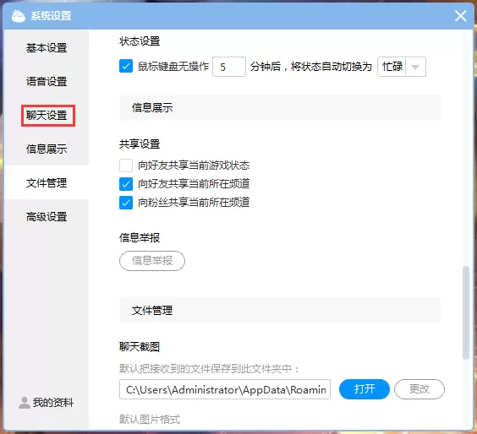
Task: Go to 信息展示 sidebar tab
Action: (47, 149)
